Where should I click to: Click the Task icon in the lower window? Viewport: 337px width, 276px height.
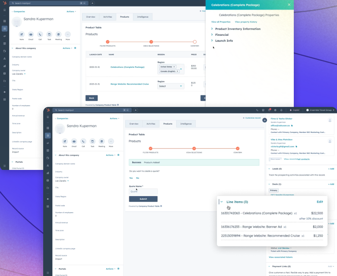click(x=92, y=141)
